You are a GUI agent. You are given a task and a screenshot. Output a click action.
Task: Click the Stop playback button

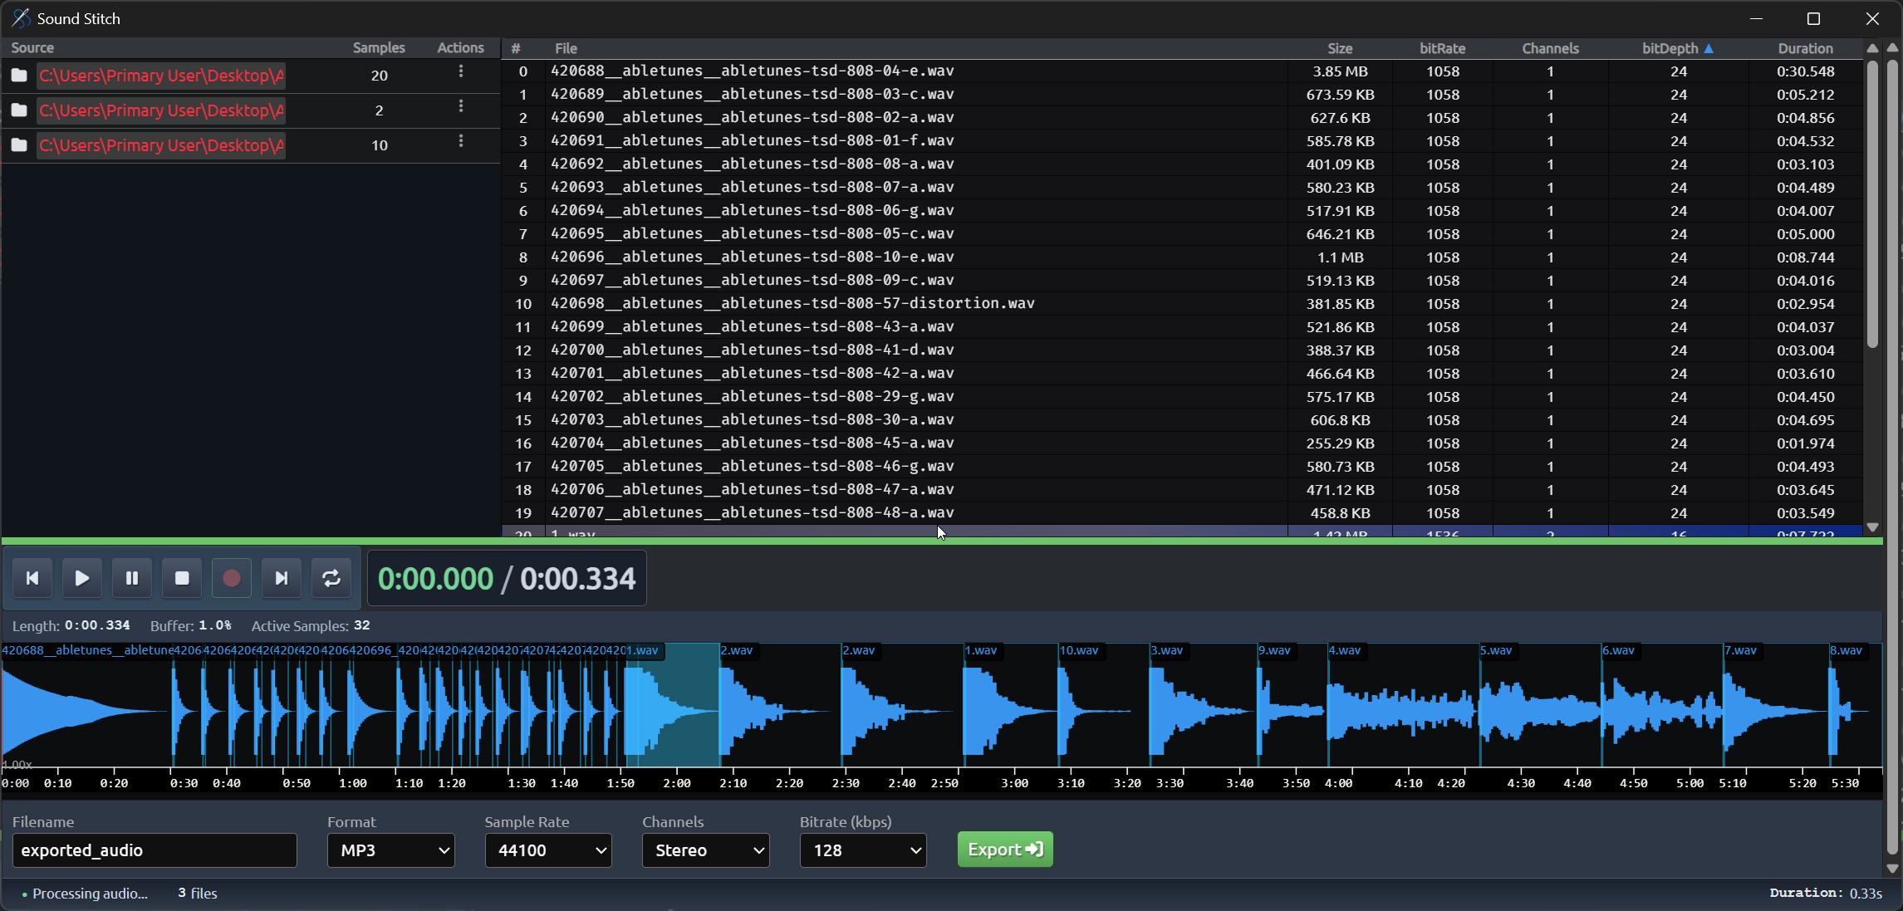click(182, 578)
